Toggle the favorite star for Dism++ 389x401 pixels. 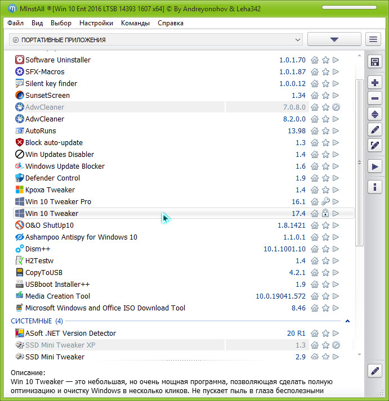click(x=325, y=249)
